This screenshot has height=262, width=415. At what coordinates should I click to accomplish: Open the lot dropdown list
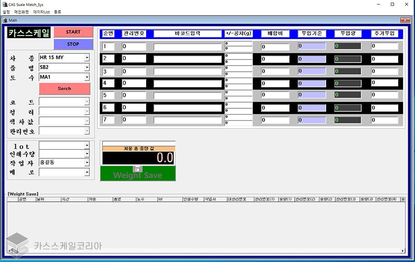pyautogui.click(x=87, y=145)
